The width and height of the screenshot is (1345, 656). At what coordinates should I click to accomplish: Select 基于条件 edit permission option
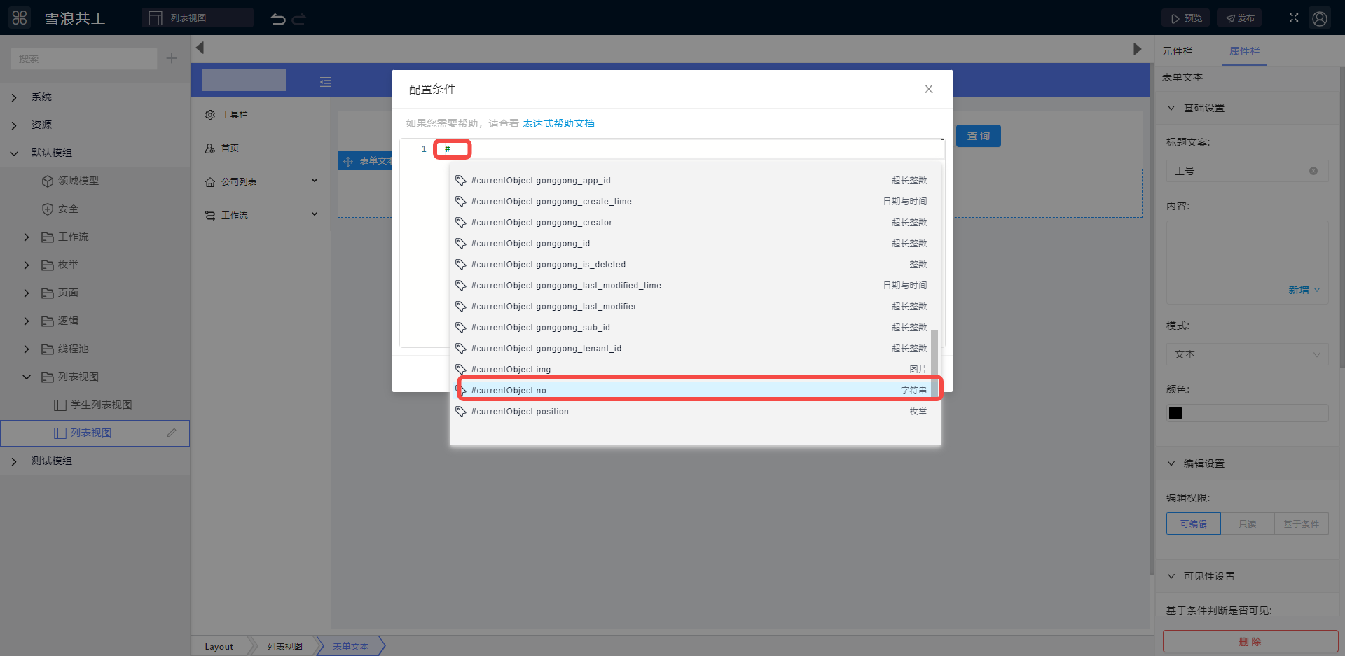tap(1301, 524)
